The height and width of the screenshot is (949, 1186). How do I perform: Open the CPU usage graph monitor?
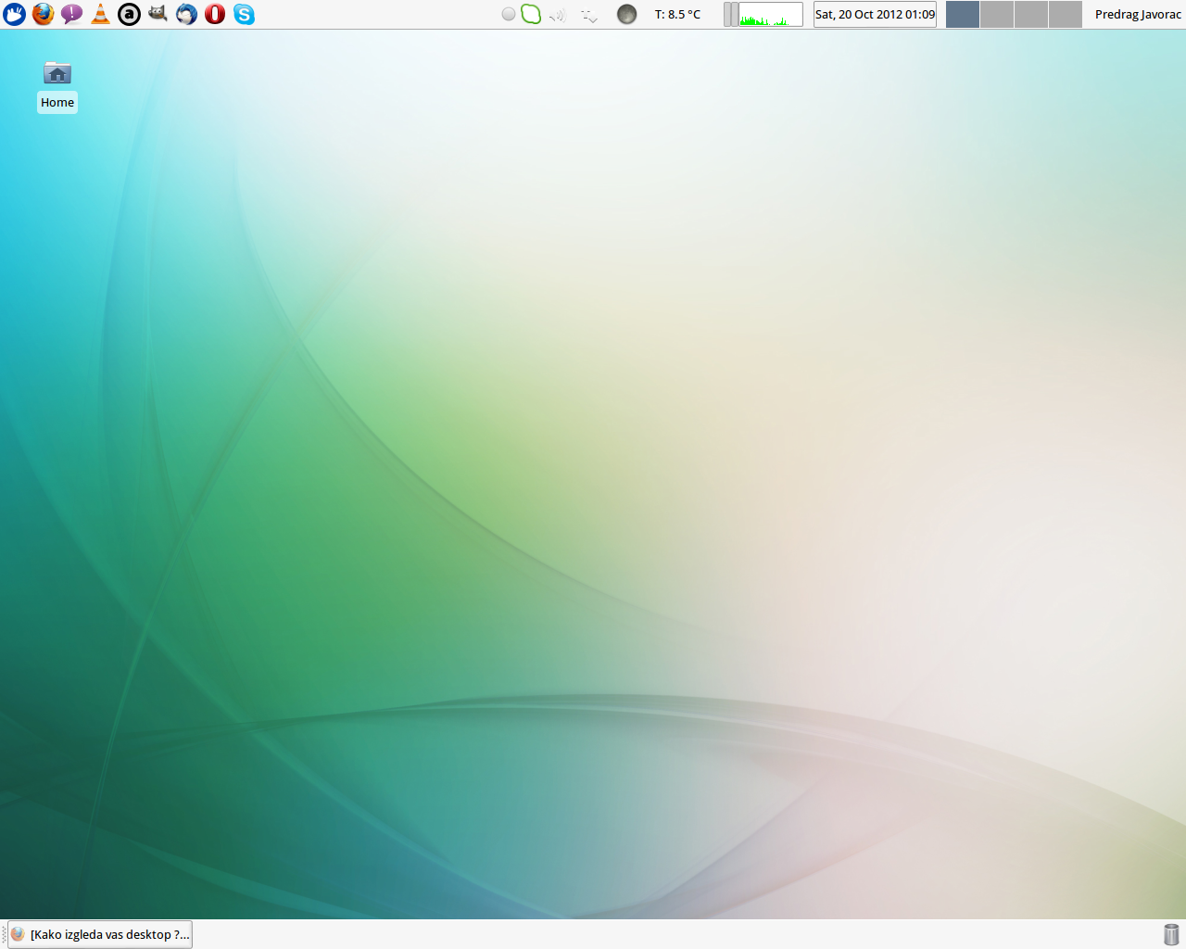click(770, 15)
